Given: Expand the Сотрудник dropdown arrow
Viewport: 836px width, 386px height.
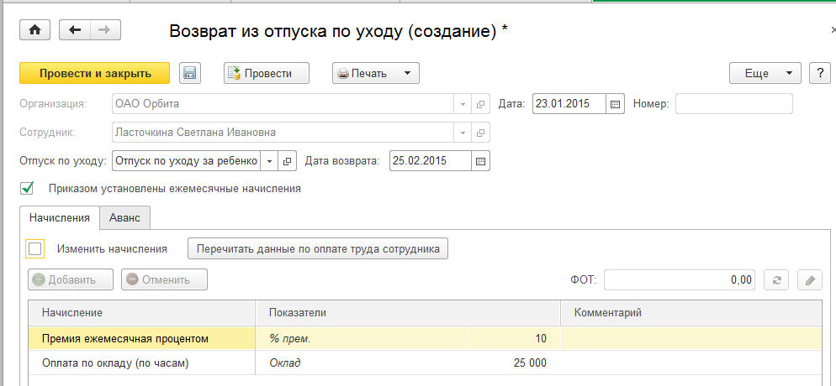Looking at the screenshot, I should (463, 133).
